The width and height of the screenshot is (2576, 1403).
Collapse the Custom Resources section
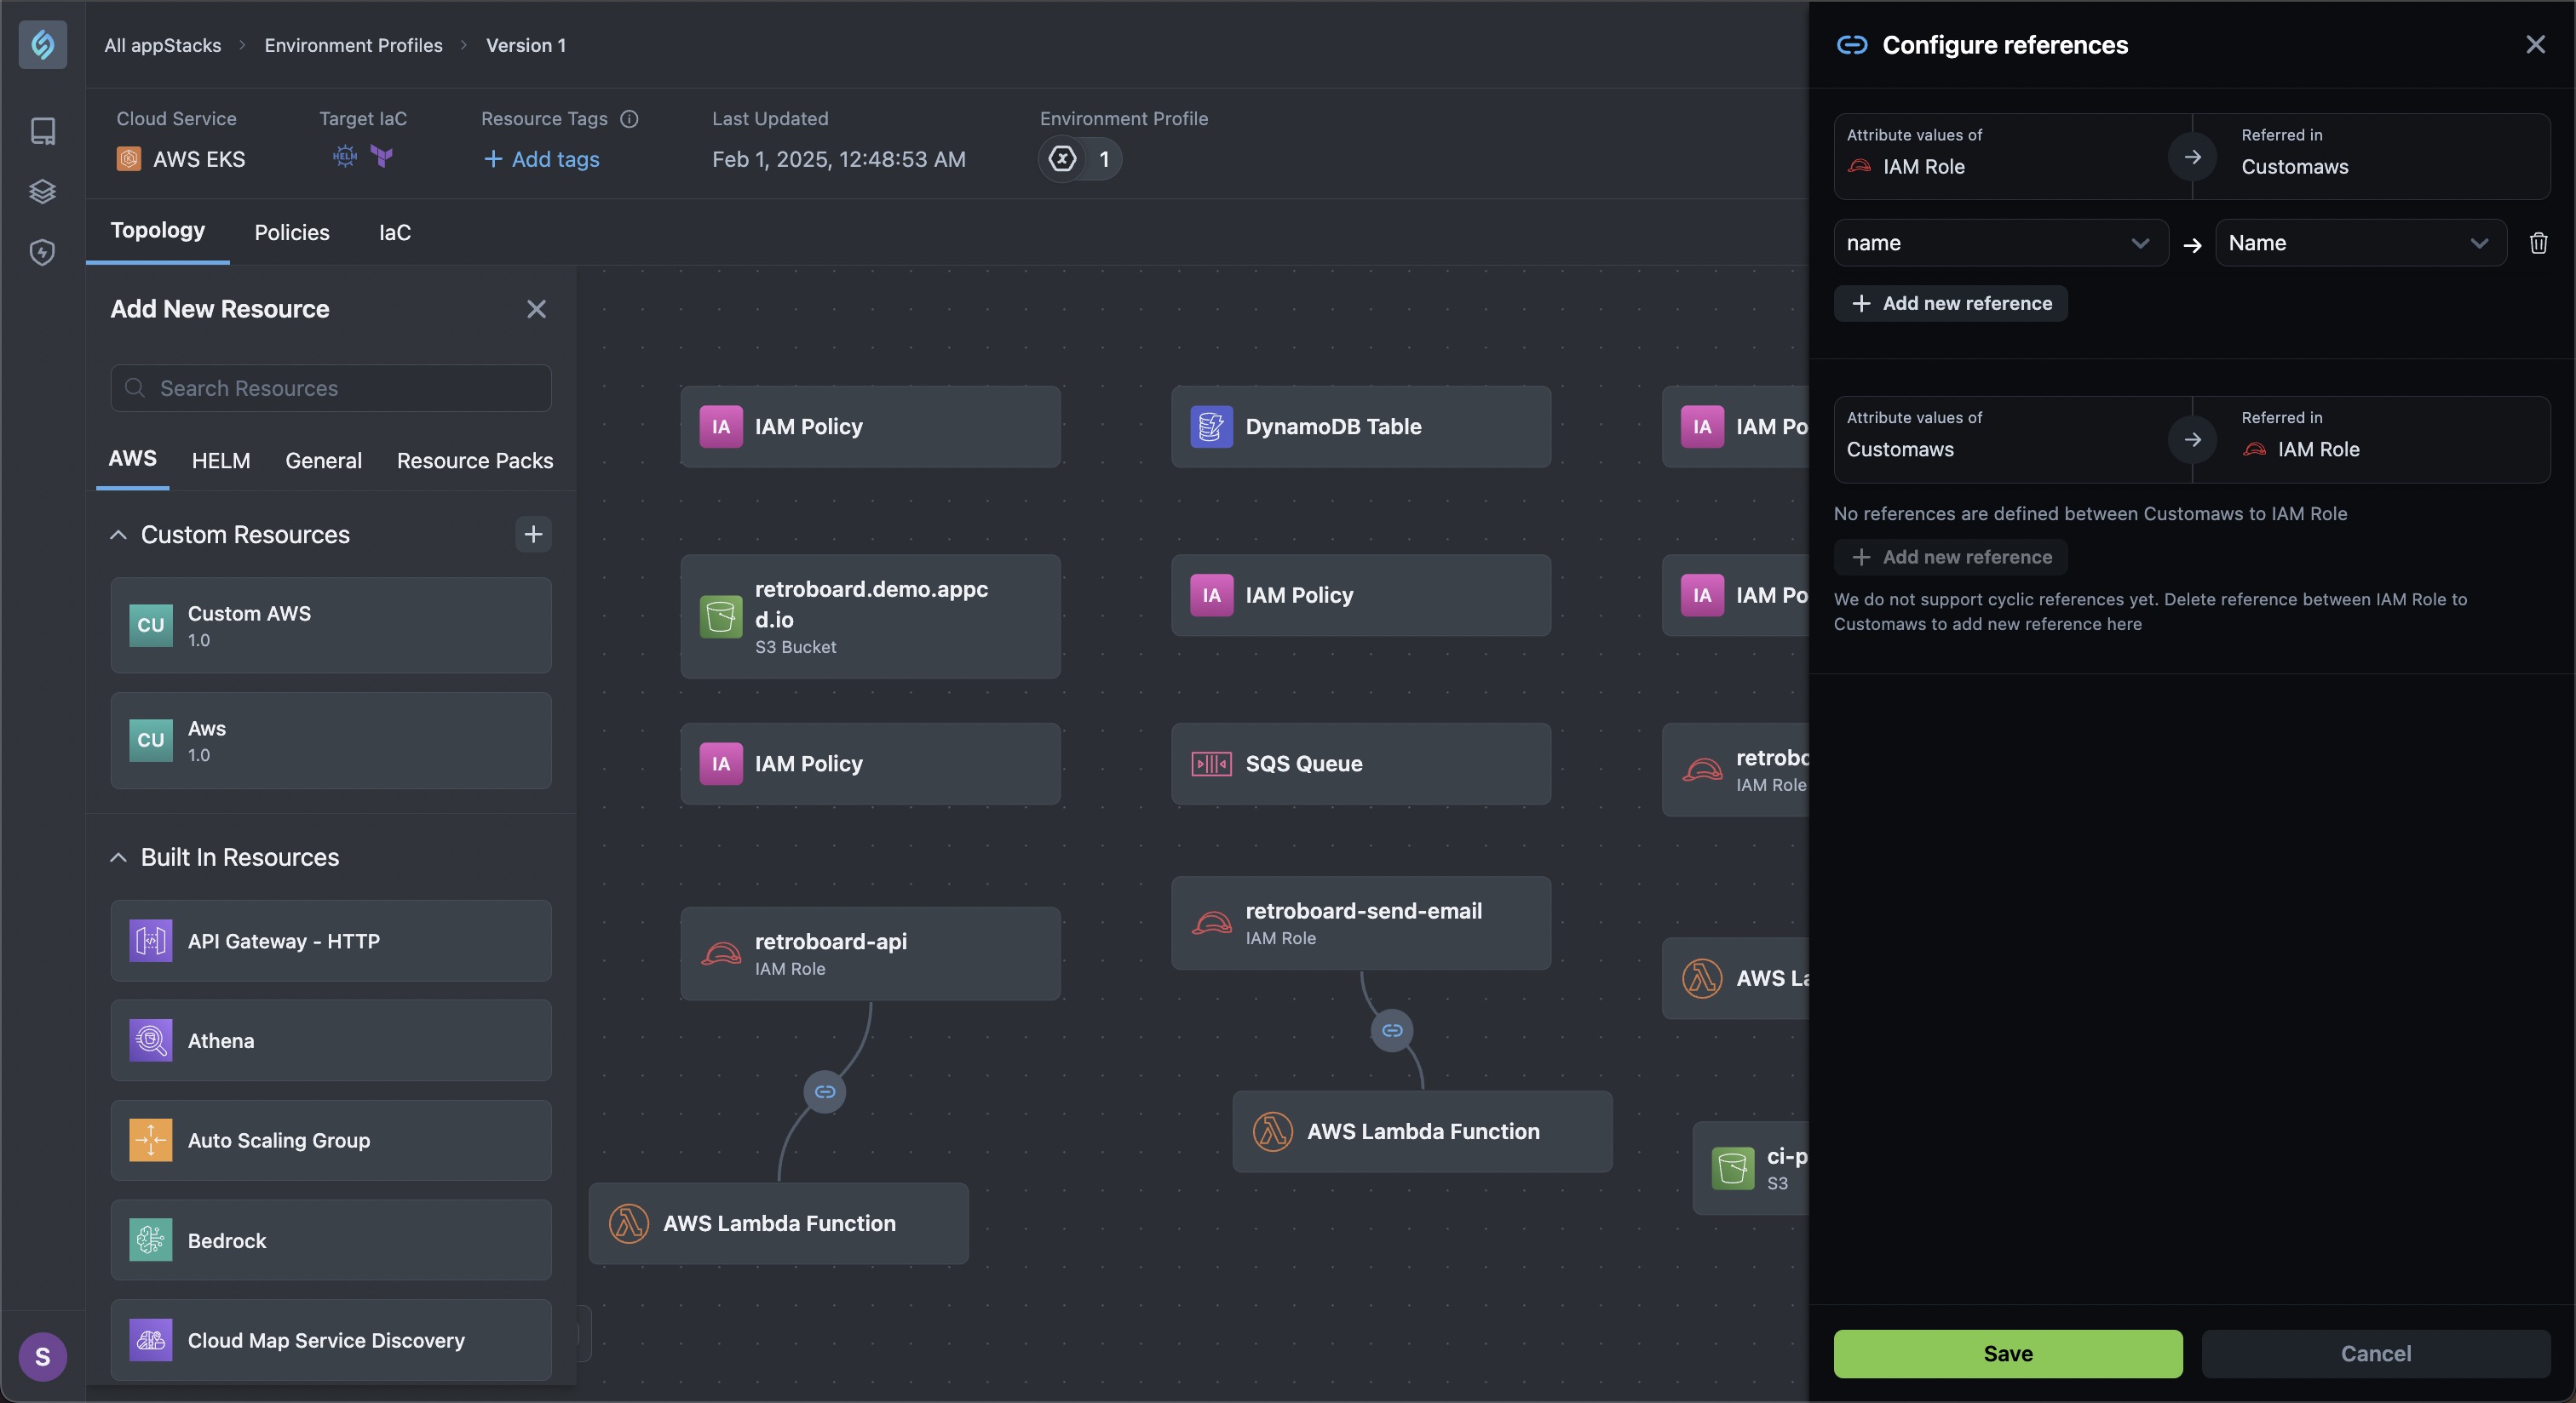point(118,535)
